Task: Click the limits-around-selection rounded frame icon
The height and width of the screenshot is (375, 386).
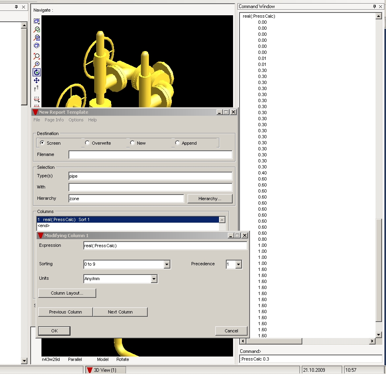Action: pos(37,45)
